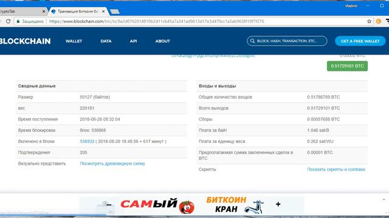This screenshot has height=218, width=389.
Task: Open block 538932 link
Action: [x=87, y=141]
